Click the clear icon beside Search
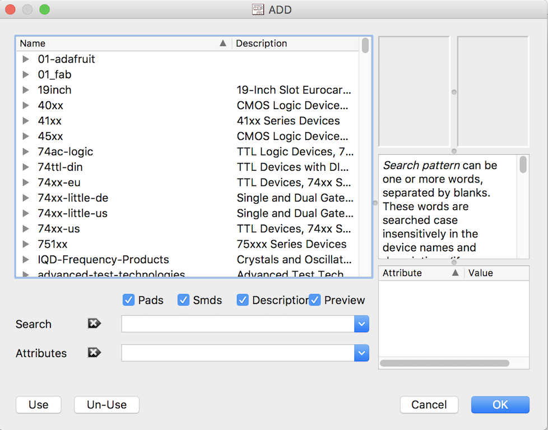 pos(94,324)
